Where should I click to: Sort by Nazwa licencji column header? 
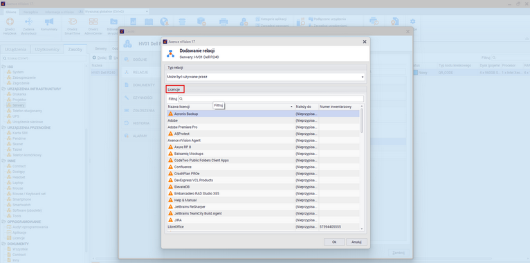pos(230,107)
